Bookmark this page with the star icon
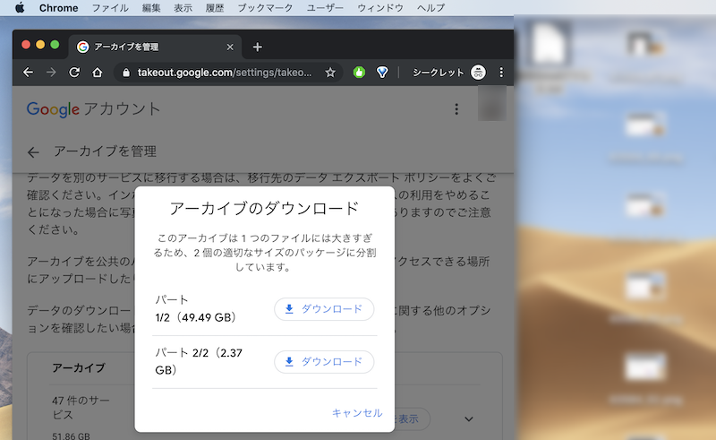This screenshot has height=440, width=716. 330,73
